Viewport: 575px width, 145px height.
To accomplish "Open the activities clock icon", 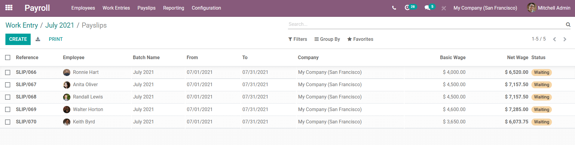I will pos(407,8).
